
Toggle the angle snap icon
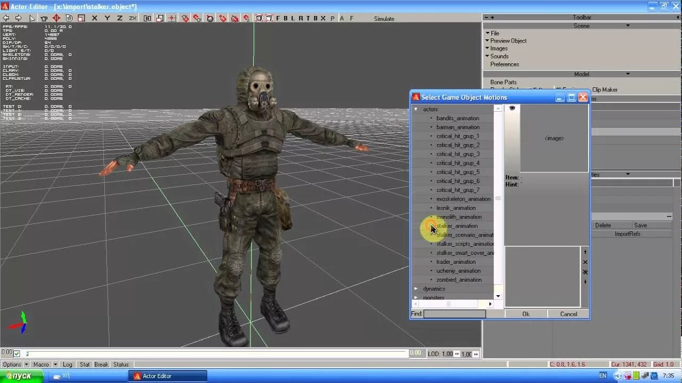(x=234, y=18)
